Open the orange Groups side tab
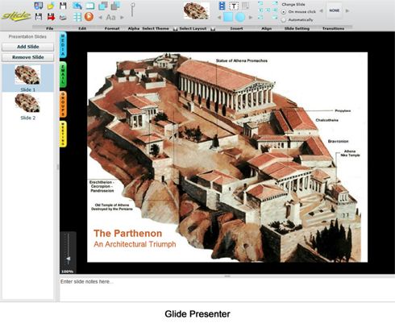 [63, 104]
